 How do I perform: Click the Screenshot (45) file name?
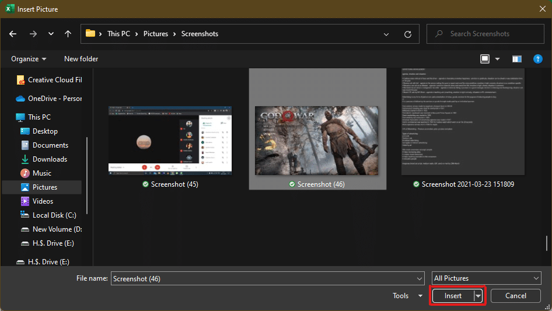point(174,184)
